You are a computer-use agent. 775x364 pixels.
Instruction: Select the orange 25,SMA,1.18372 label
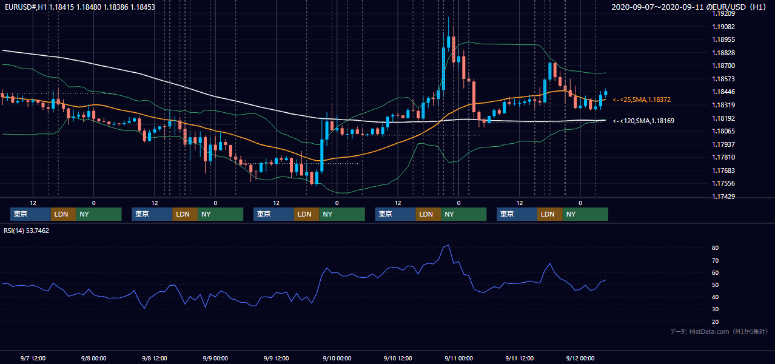pyautogui.click(x=642, y=99)
